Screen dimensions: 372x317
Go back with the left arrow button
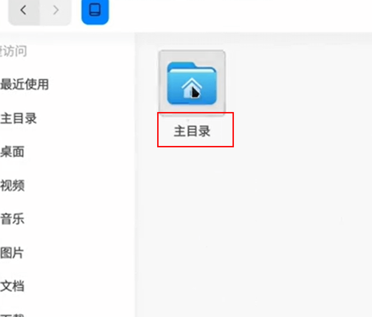(x=24, y=10)
